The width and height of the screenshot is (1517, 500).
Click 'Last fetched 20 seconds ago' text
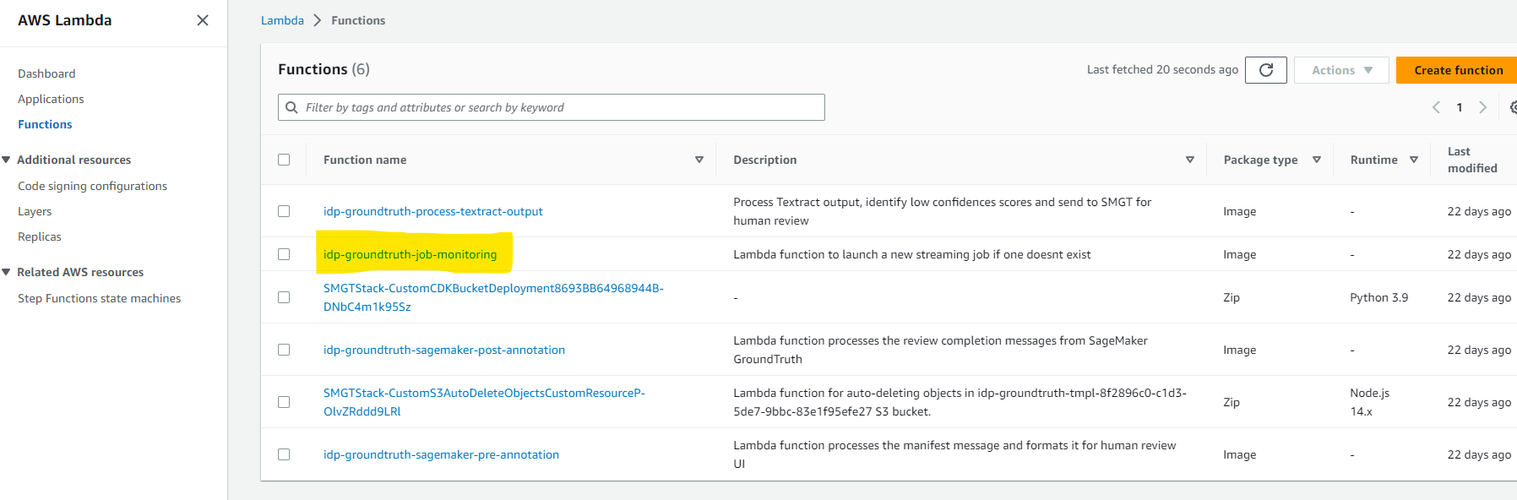click(1162, 70)
